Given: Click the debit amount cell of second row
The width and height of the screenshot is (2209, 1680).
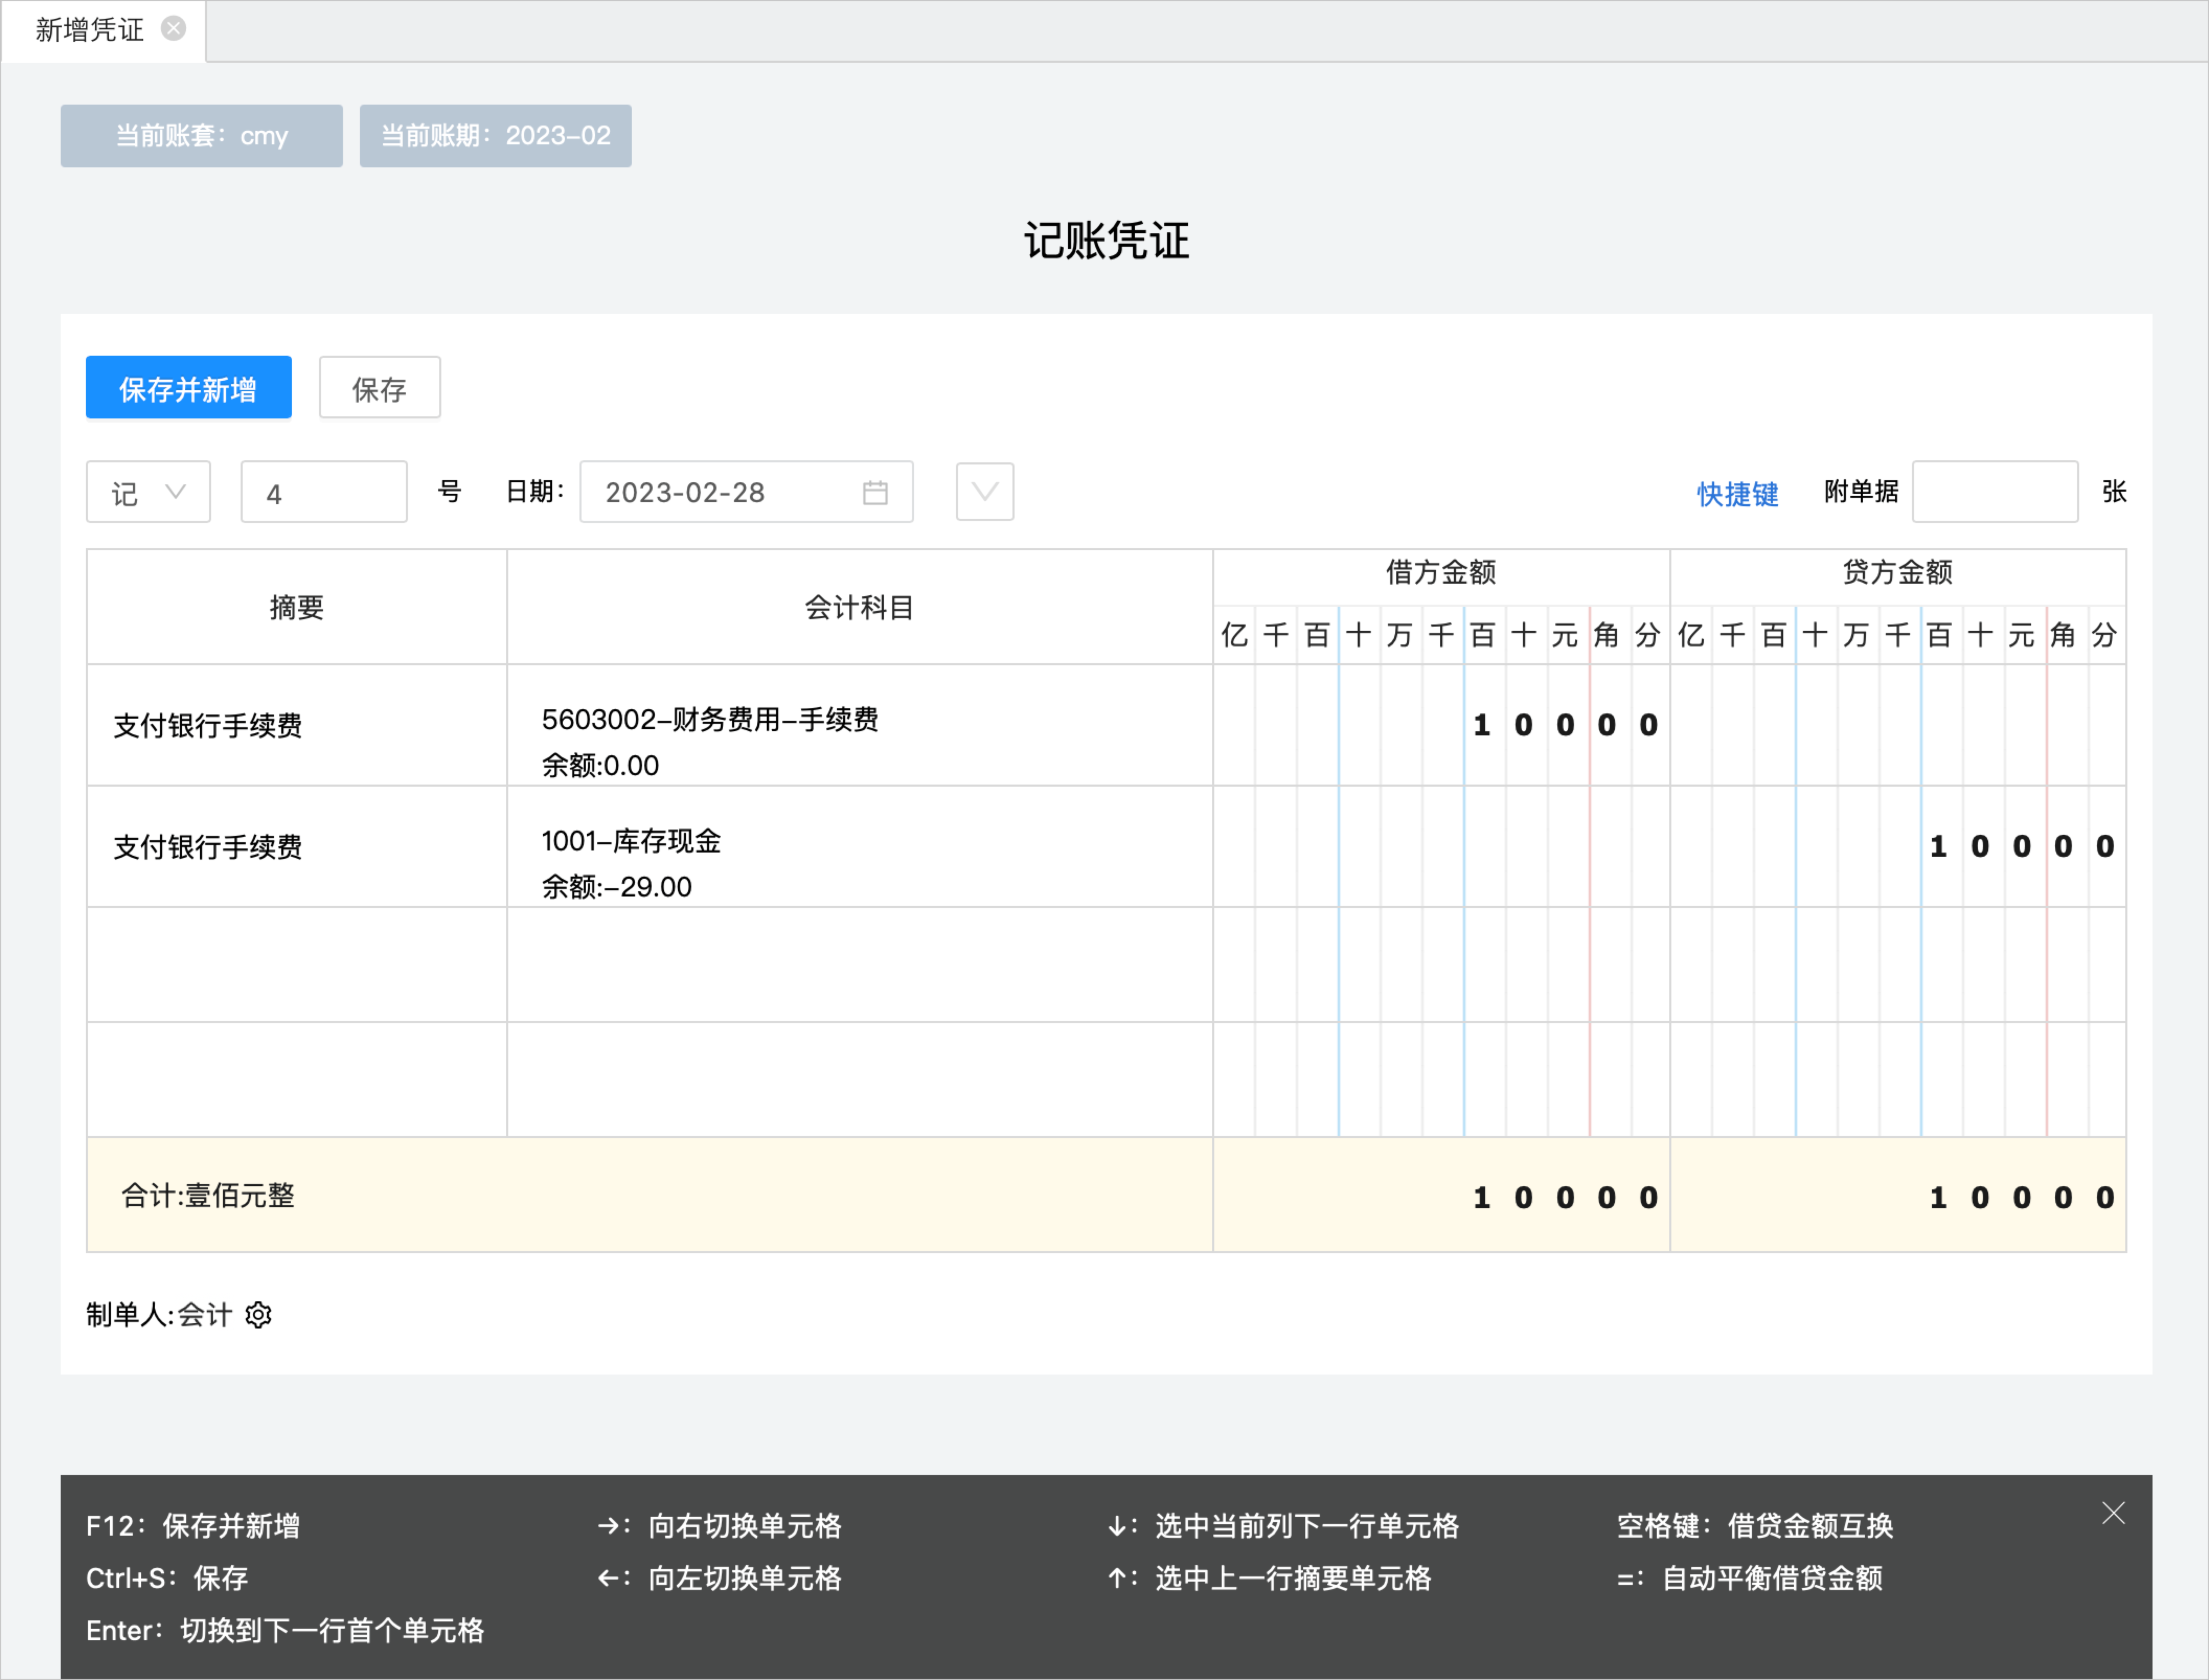Looking at the screenshot, I should 1441,847.
